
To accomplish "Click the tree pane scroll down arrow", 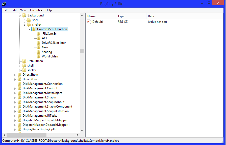I will coord(82,131).
